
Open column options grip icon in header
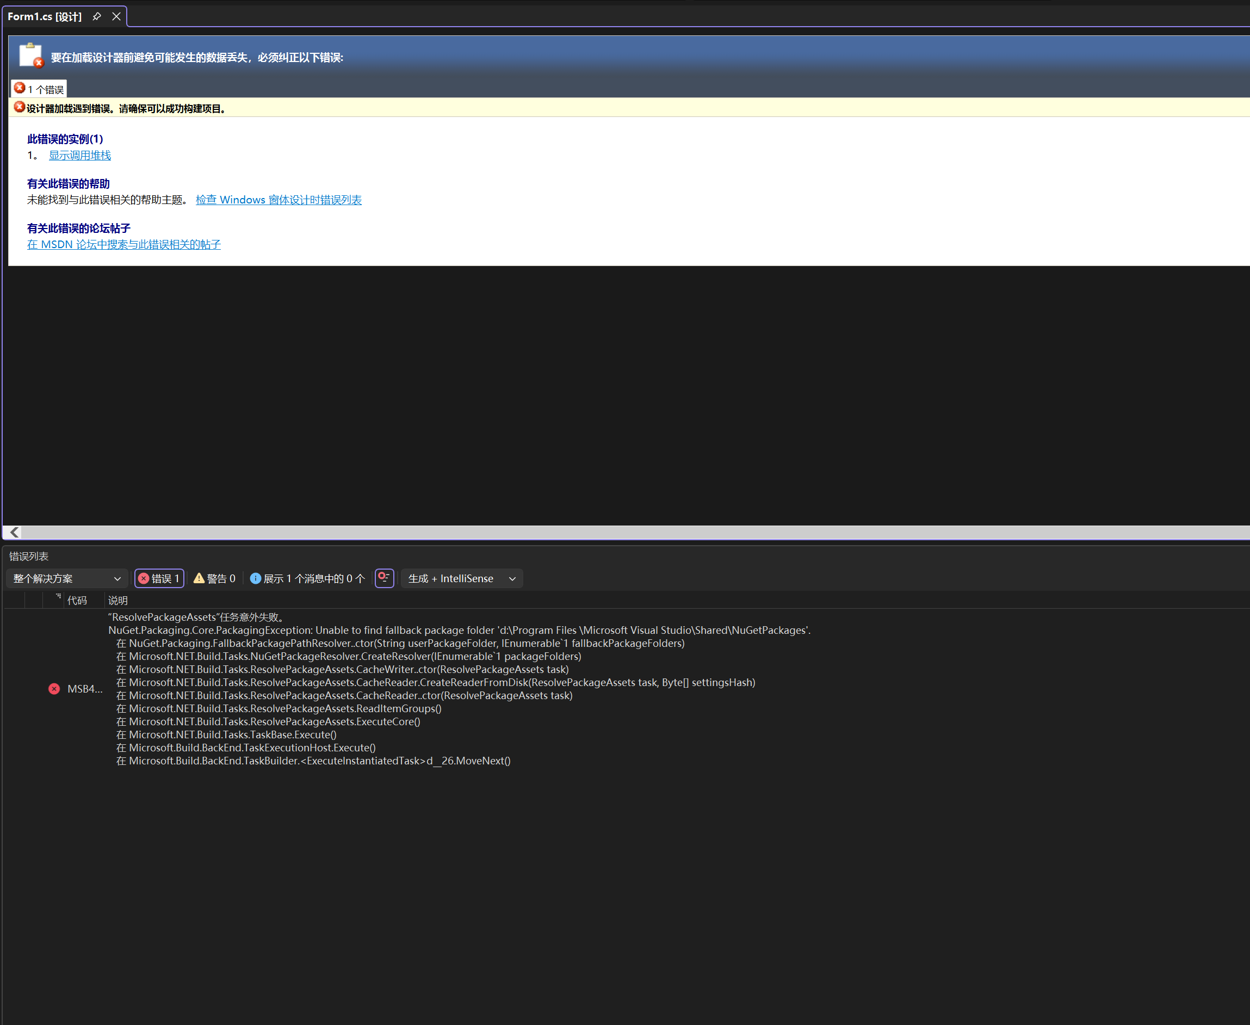tap(58, 596)
